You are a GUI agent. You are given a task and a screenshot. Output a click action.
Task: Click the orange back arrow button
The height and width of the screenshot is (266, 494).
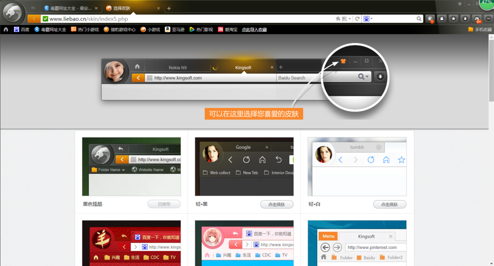(x=34, y=19)
